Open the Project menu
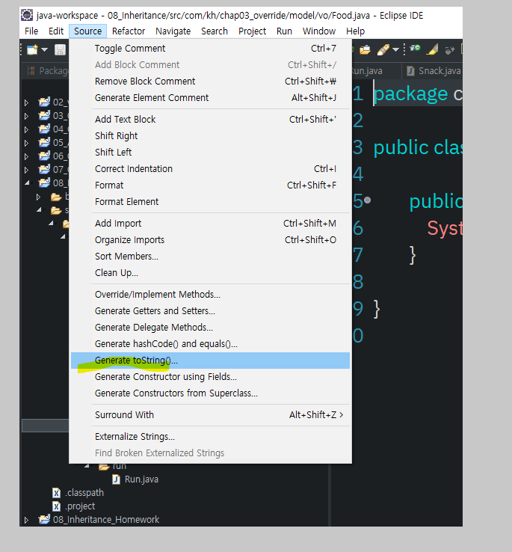The image size is (512, 552). pos(252,31)
